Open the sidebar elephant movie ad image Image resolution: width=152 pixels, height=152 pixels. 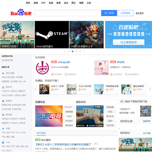pyautogui.click(x=135, y=145)
